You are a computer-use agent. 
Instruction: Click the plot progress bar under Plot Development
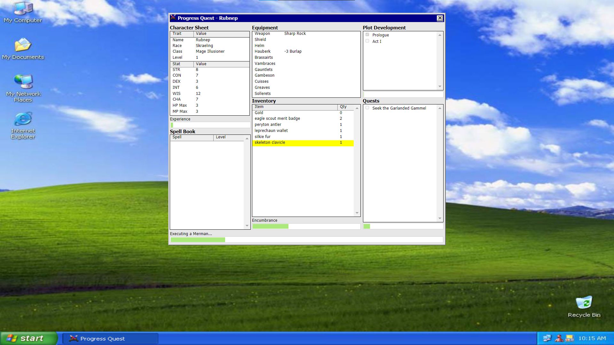pos(403,95)
